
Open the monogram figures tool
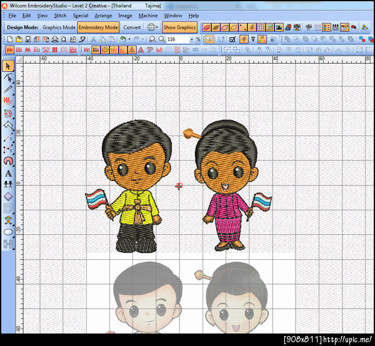click(8, 184)
